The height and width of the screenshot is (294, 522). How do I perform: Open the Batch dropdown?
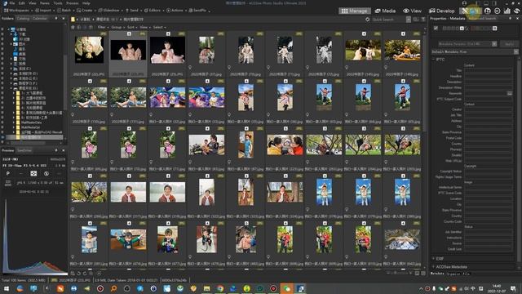(66, 11)
